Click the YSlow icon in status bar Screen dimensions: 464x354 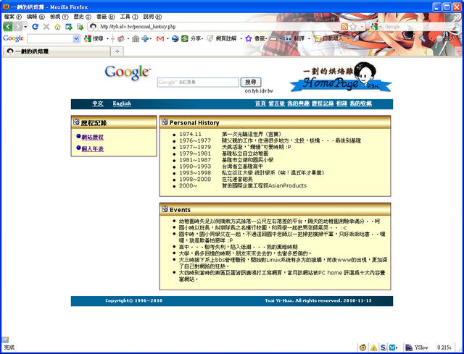pyautogui.click(x=418, y=347)
